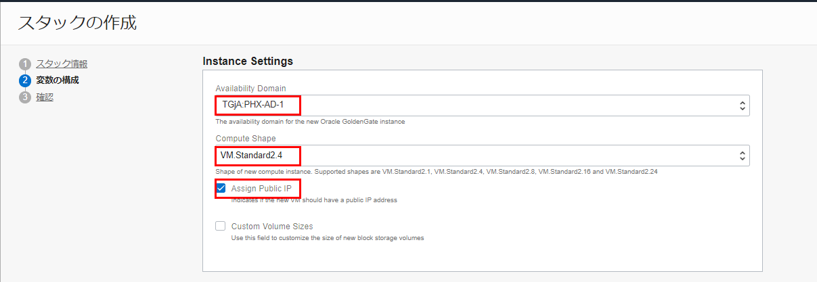
Task: Click the Assign Public IP label text
Action: click(261, 188)
